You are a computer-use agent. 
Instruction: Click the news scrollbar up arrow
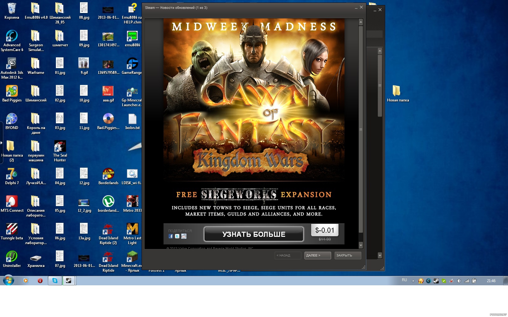point(361,22)
